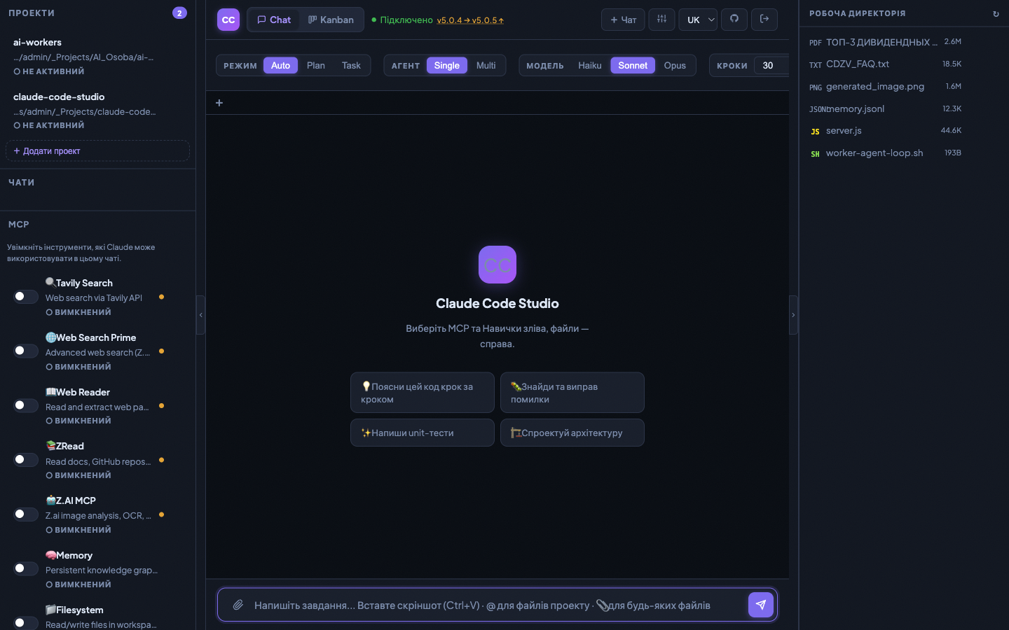Image resolution: width=1009 pixels, height=630 pixels.
Task: Collapse the right panel handle
Action: pyautogui.click(x=793, y=315)
